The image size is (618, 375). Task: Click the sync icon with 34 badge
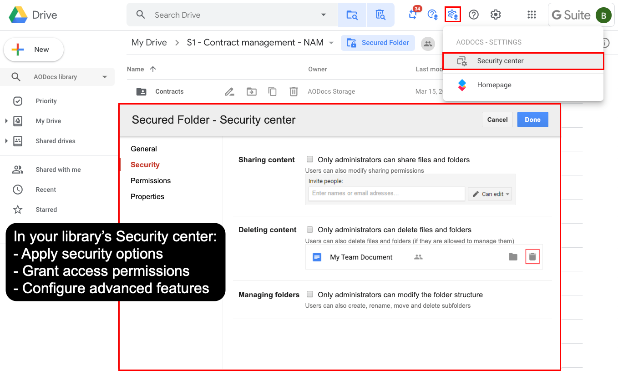(x=413, y=14)
